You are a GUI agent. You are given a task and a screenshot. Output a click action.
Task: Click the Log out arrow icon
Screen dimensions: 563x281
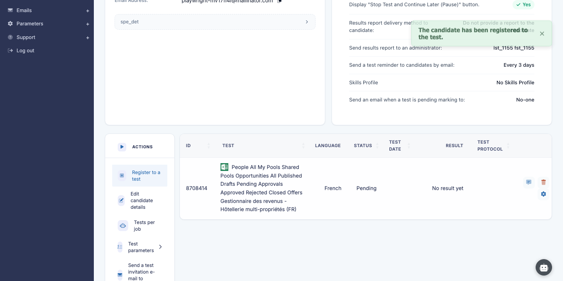[10, 51]
